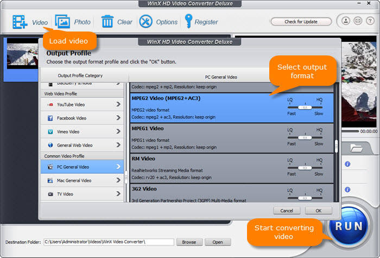Viewport: 380px width, 258px height.
Task: Select Vimeo Video category
Action: [82, 131]
